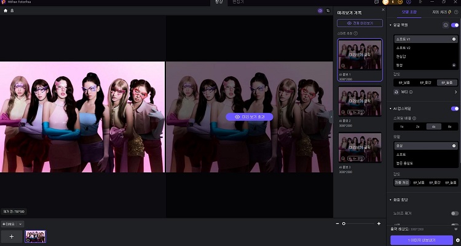Select 자동 처리 strength under AI 업스케일
Image resolution: width=461 pixels, height=246 pixels.
coord(401,183)
